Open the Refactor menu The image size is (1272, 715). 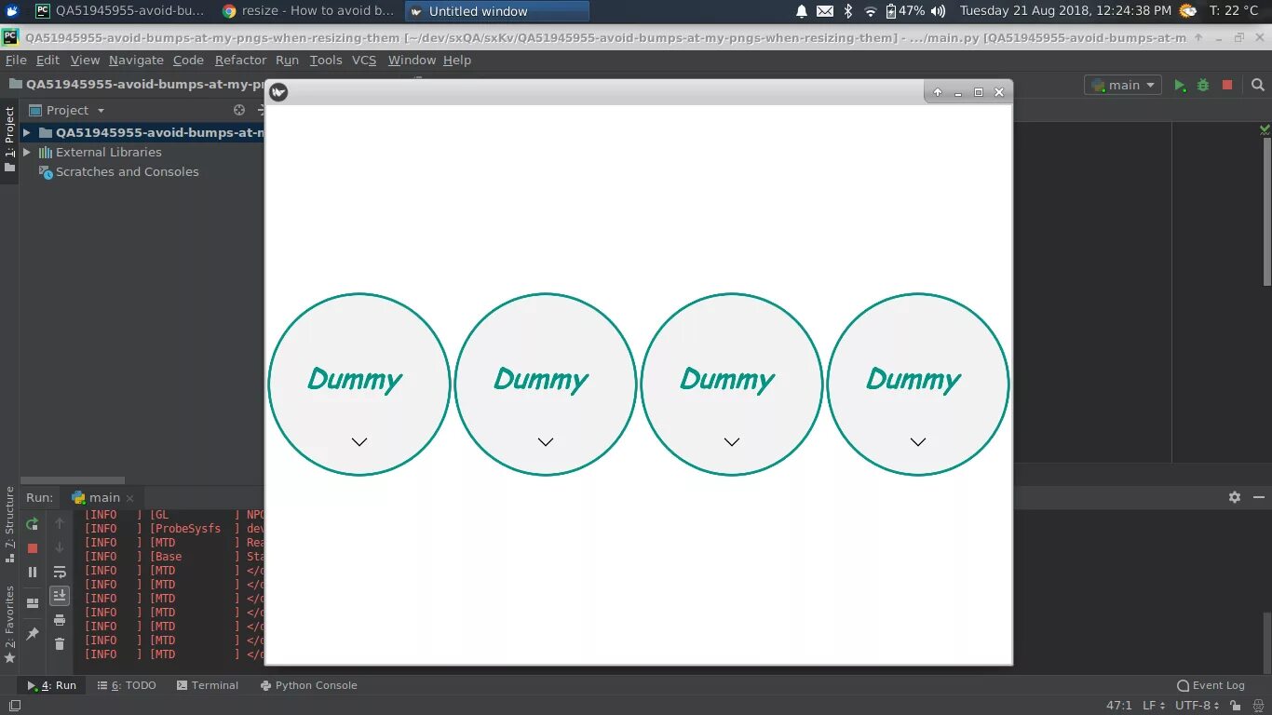click(x=240, y=60)
